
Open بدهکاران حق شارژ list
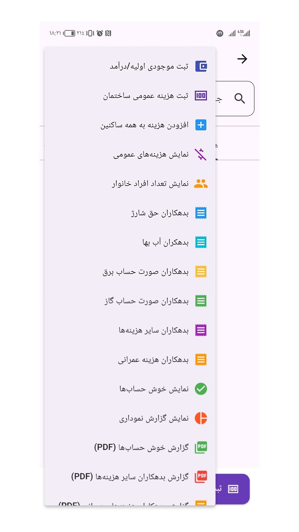(x=159, y=213)
